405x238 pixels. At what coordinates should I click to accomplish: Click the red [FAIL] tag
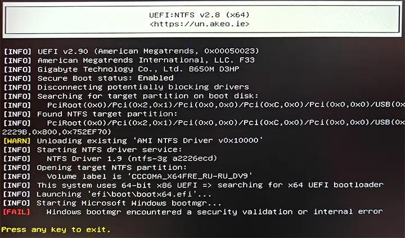click(x=16, y=212)
